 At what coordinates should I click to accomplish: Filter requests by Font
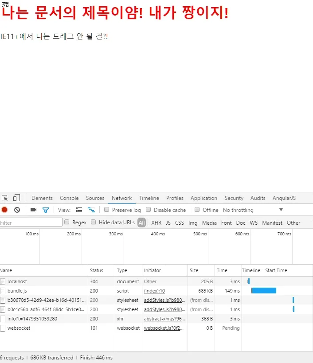[x=227, y=223]
